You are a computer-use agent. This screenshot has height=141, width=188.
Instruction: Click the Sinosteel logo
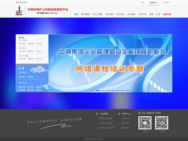tap(19, 11)
